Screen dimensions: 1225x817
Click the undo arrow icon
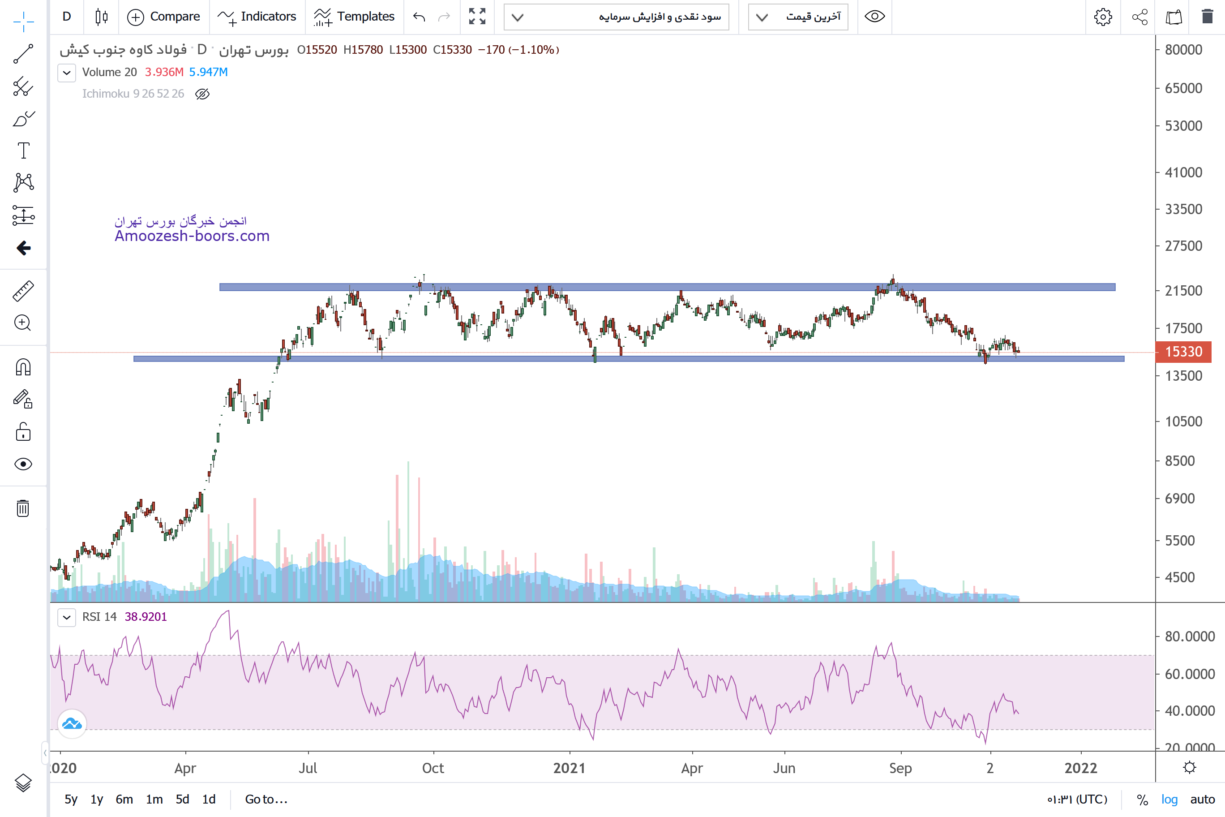point(419,17)
